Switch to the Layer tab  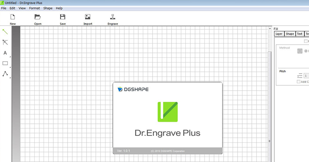click(x=279, y=34)
